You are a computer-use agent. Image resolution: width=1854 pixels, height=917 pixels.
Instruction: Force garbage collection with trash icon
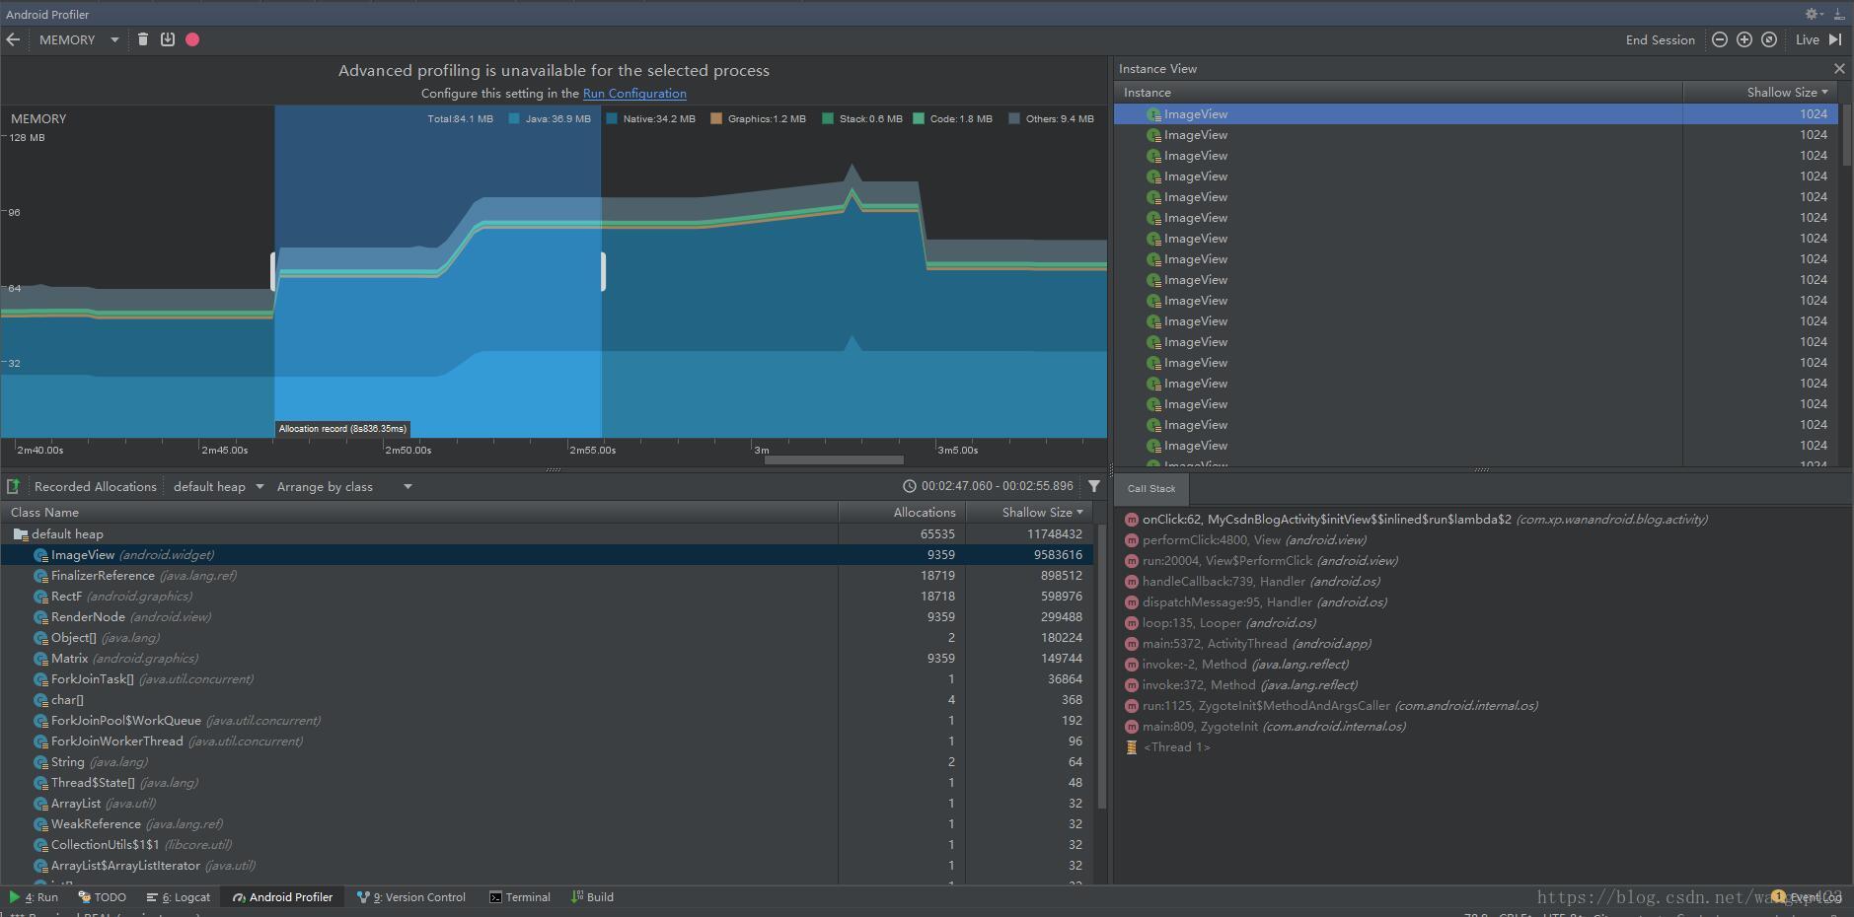[x=143, y=39]
